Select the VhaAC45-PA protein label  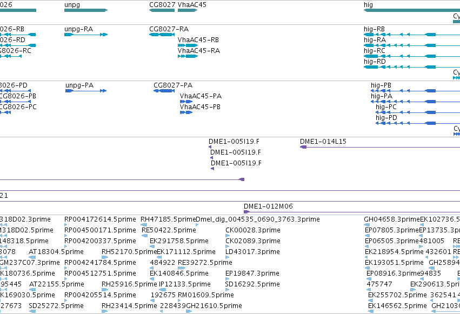point(201,96)
